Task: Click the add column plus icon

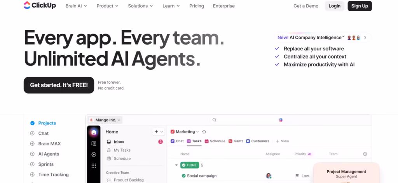Action: pos(365,154)
